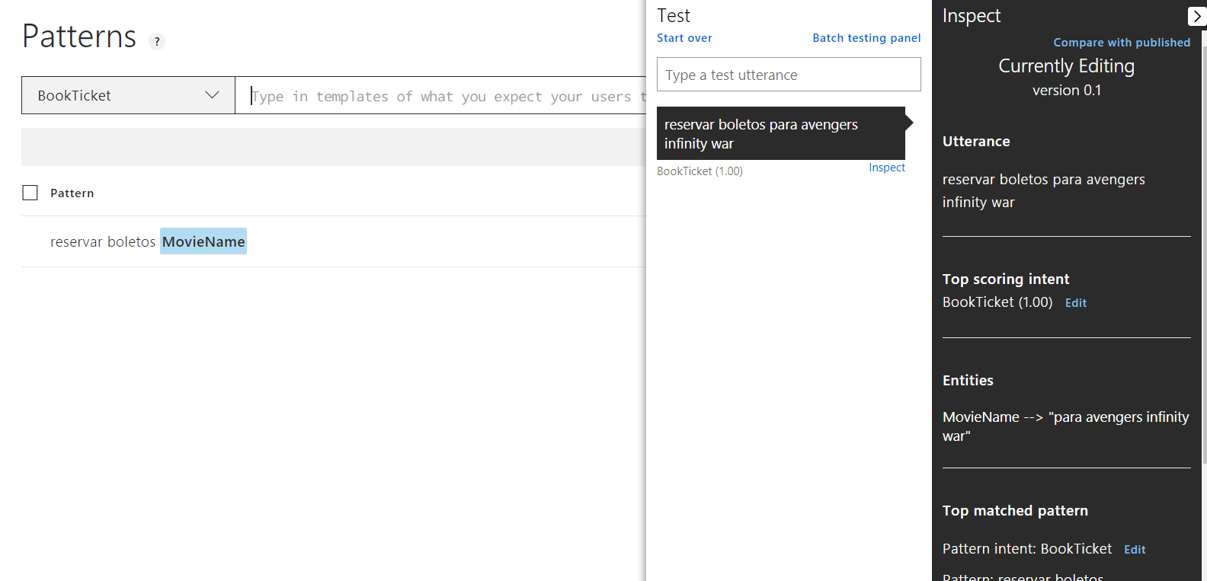Edit the top scoring intent
The image size is (1207, 581).
pyautogui.click(x=1076, y=303)
